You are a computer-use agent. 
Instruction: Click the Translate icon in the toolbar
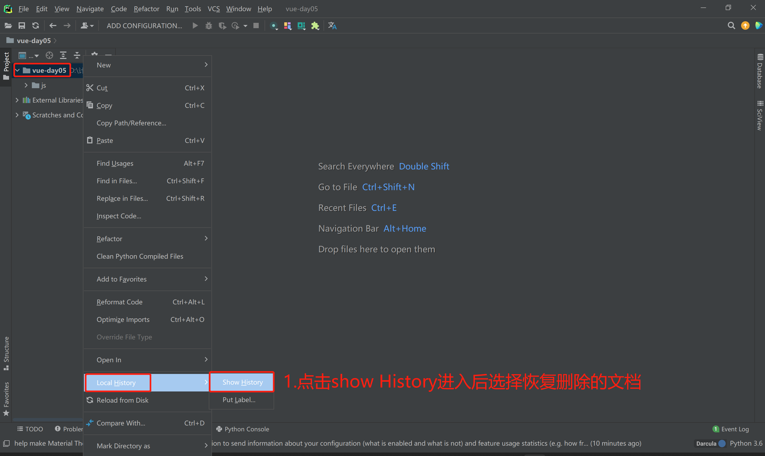point(332,26)
